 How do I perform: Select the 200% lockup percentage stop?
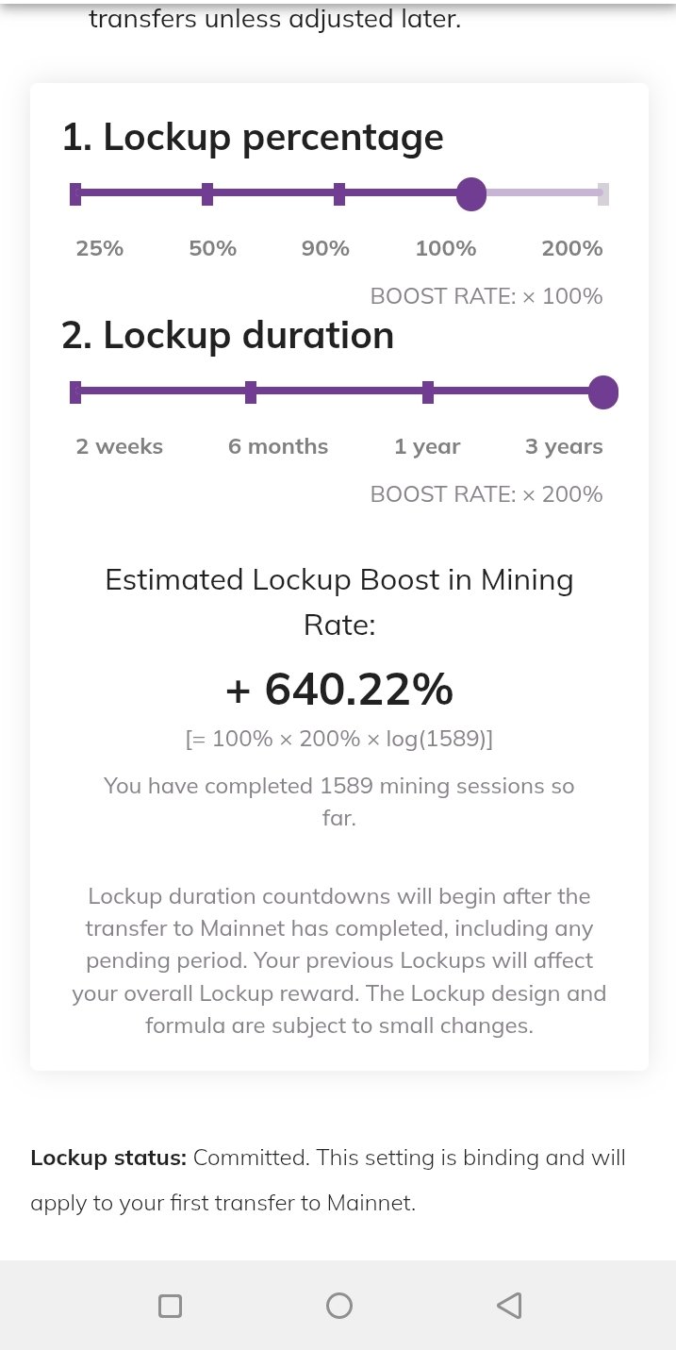point(603,195)
